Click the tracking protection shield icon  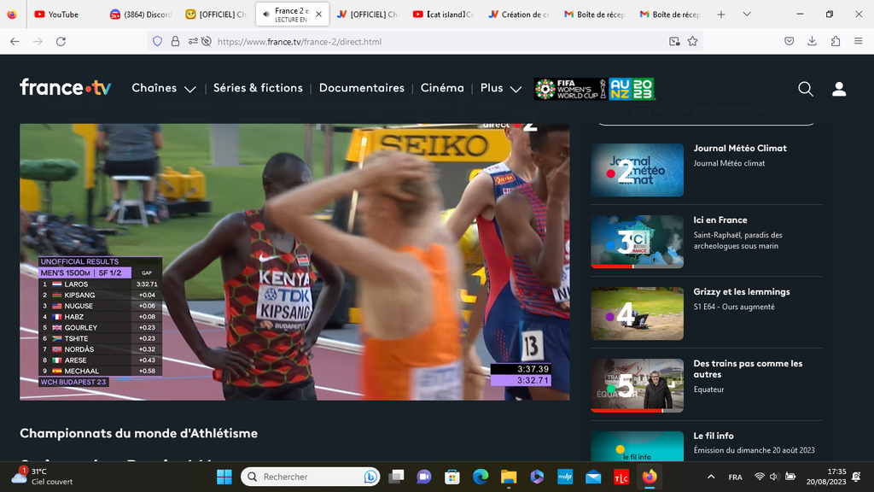(x=158, y=41)
